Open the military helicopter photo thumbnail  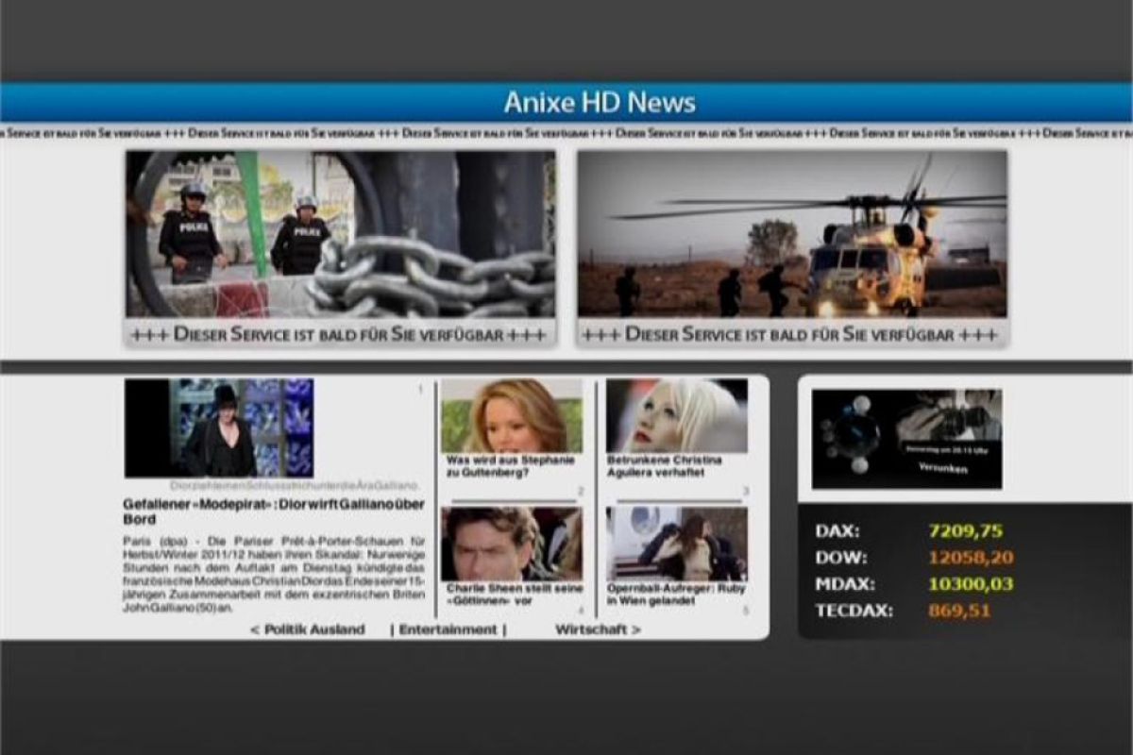coord(791,234)
